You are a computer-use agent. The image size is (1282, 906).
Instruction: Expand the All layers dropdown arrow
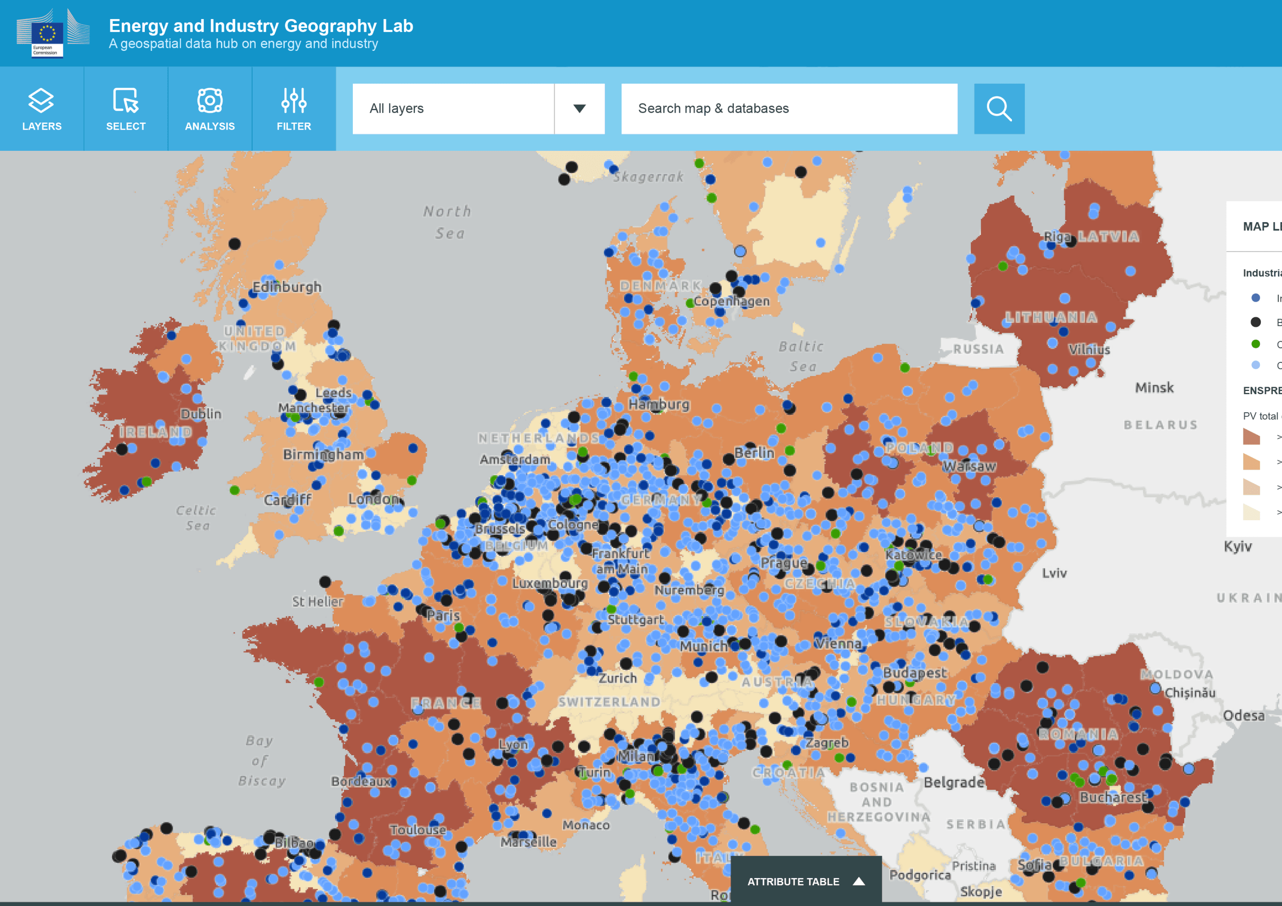579,109
